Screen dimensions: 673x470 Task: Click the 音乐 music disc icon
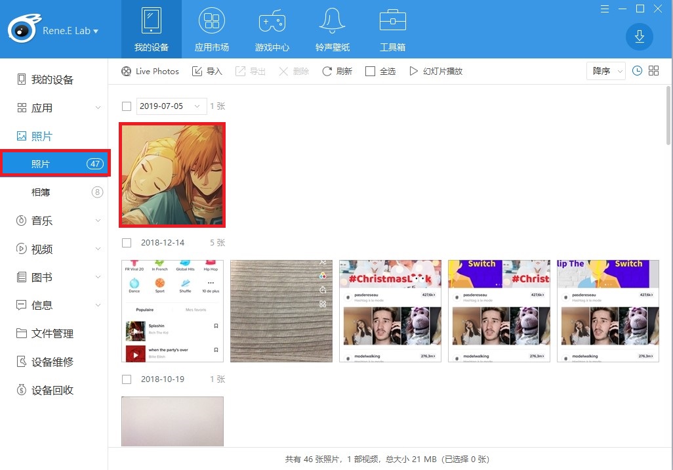coord(21,221)
